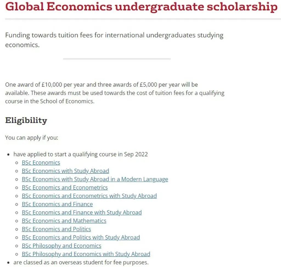Visit the BSc Economics and Finance link
Viewport: 281px width, 267px height.
coord(57,204)
